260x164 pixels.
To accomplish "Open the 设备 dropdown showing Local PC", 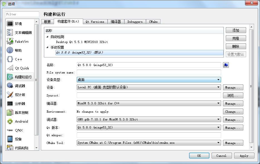I will pos(149,87).
